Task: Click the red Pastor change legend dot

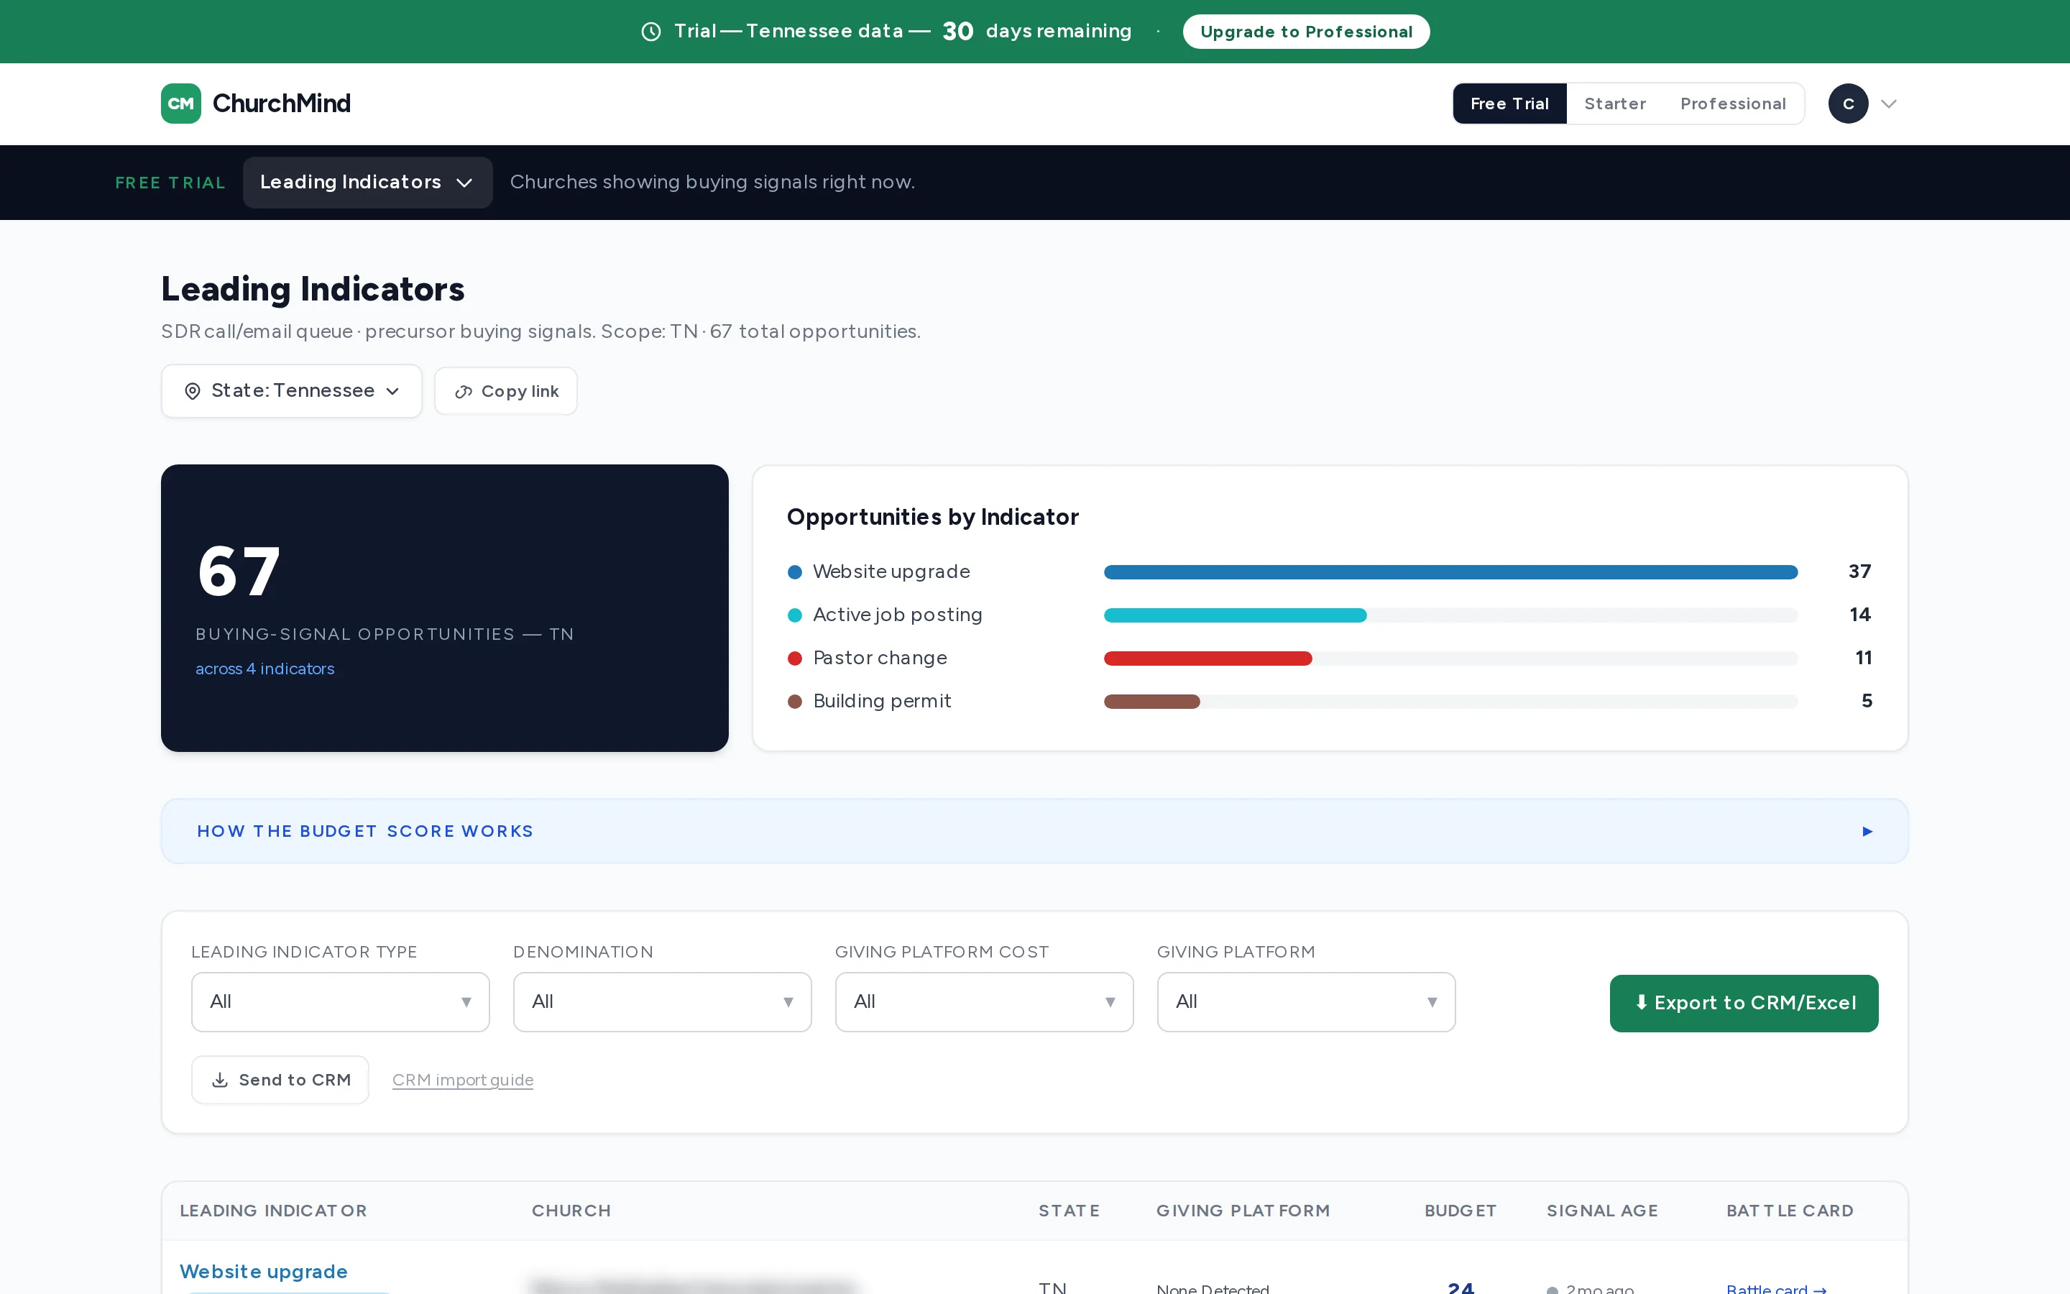Action: [795, 658]
